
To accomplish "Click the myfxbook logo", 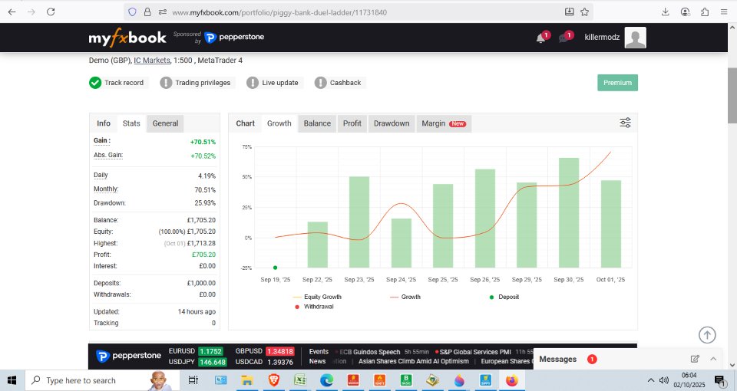I will click(x=127, y=38).
